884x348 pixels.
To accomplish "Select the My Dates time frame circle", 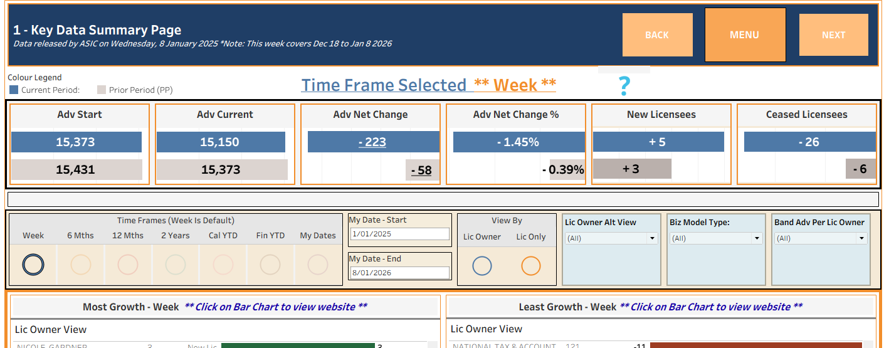I will [318, 265].
